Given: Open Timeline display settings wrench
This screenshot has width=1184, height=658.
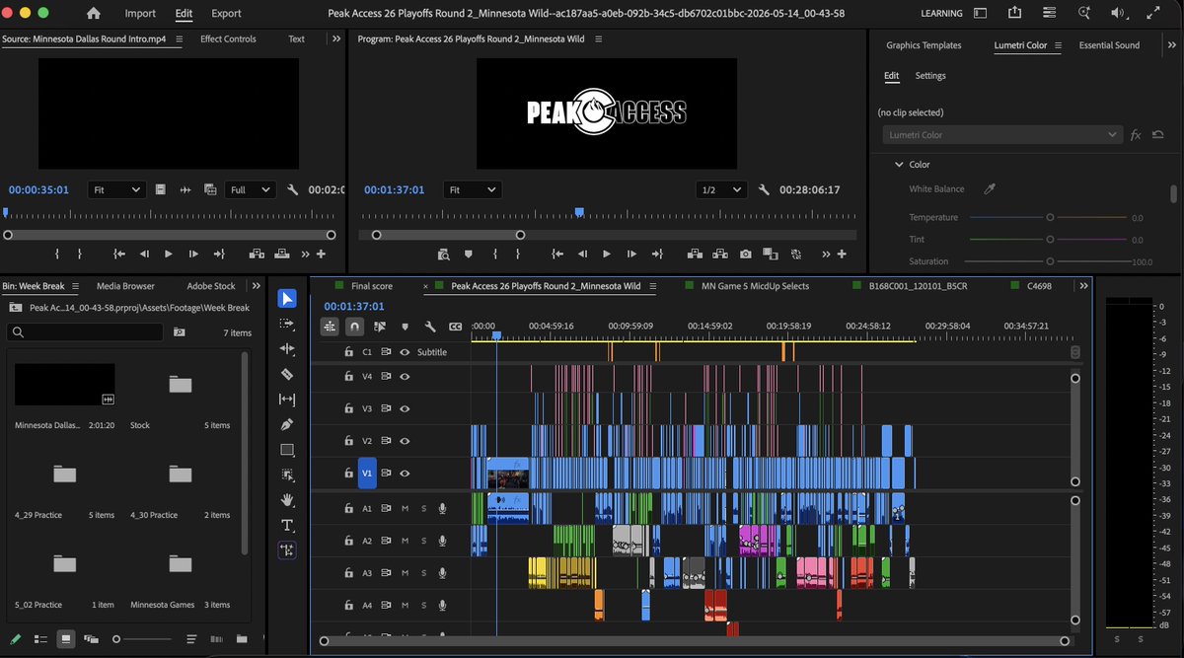Looking at the screenshot, I should point(430,326).
